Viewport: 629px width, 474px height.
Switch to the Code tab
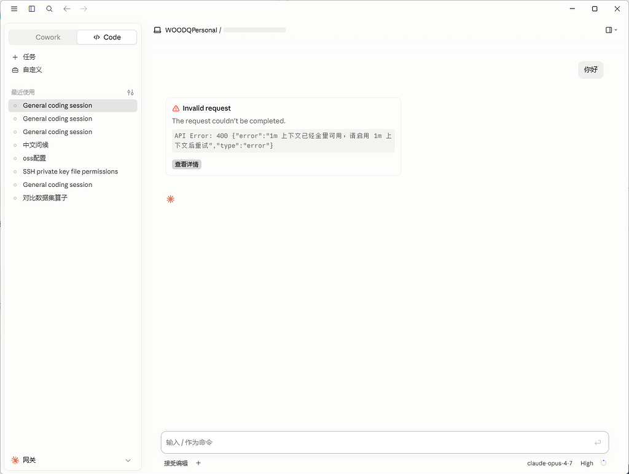tap(107, 38)
